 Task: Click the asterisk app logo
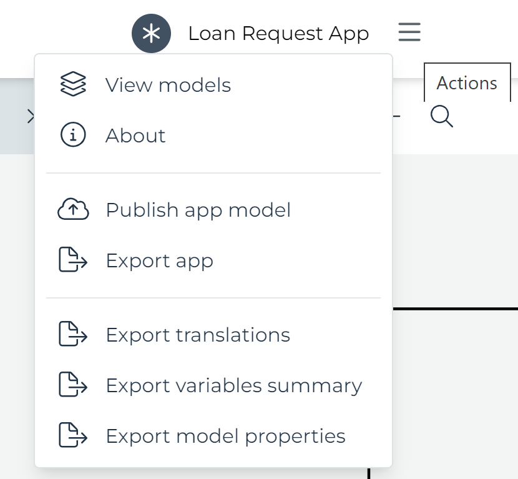[151, 33]
